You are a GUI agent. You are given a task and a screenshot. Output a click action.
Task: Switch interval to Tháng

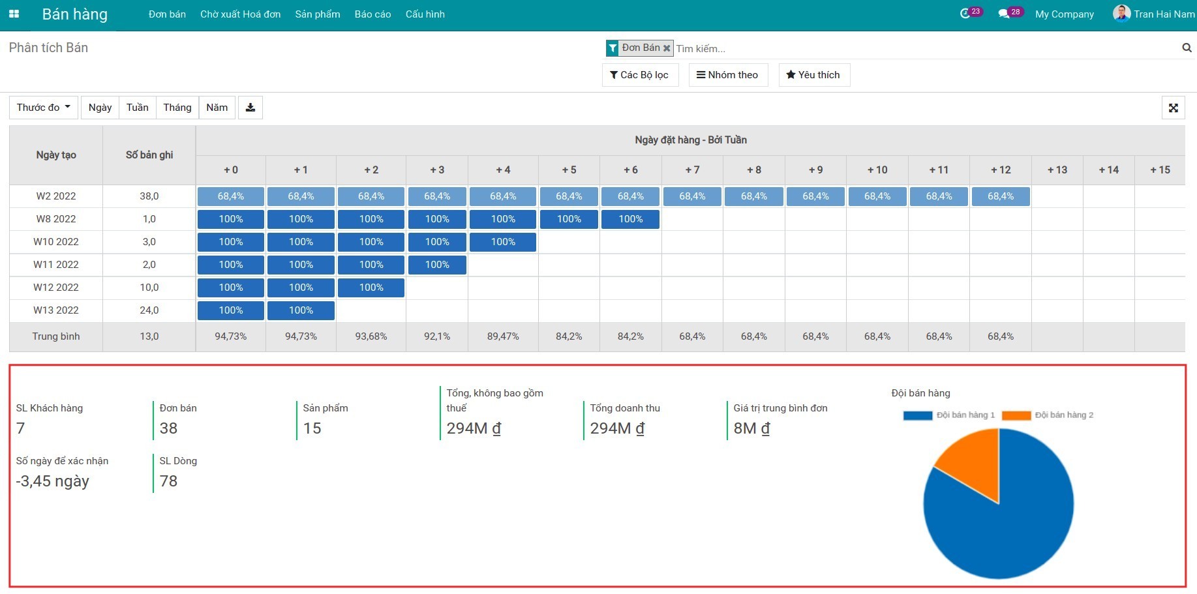pos(177,108)
